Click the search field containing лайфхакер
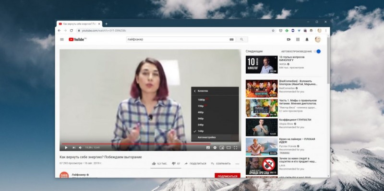The height and width of the screenshot is (191, 384). 178,39
